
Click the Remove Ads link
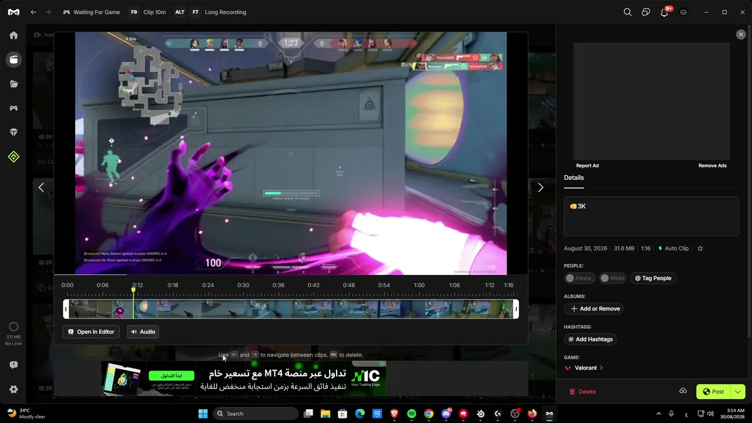[713, 166]
